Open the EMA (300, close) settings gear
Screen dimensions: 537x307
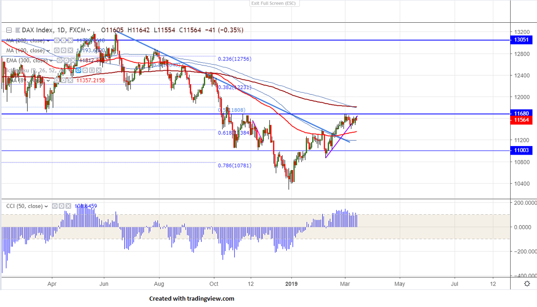coord(66,60)
